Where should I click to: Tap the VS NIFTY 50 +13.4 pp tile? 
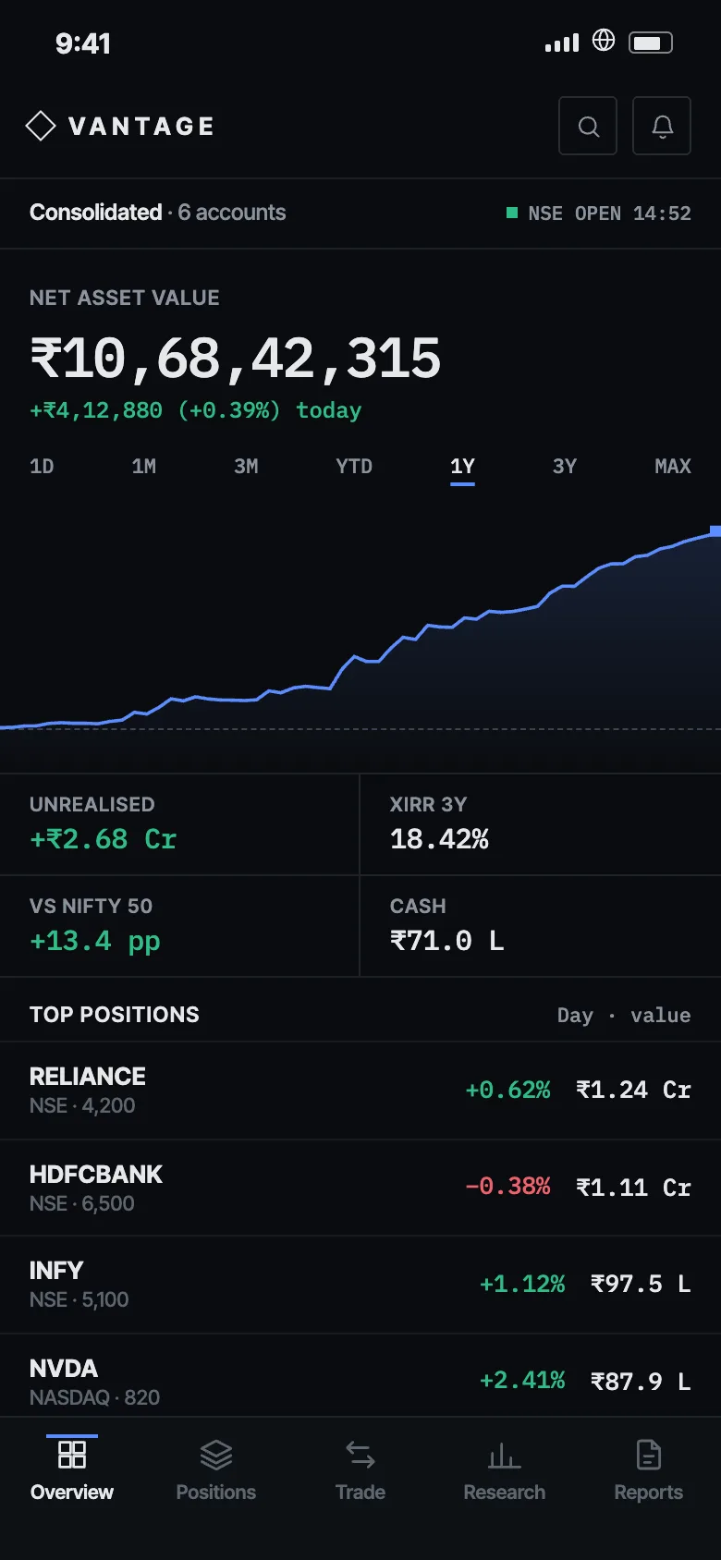(x=179, y=926)
